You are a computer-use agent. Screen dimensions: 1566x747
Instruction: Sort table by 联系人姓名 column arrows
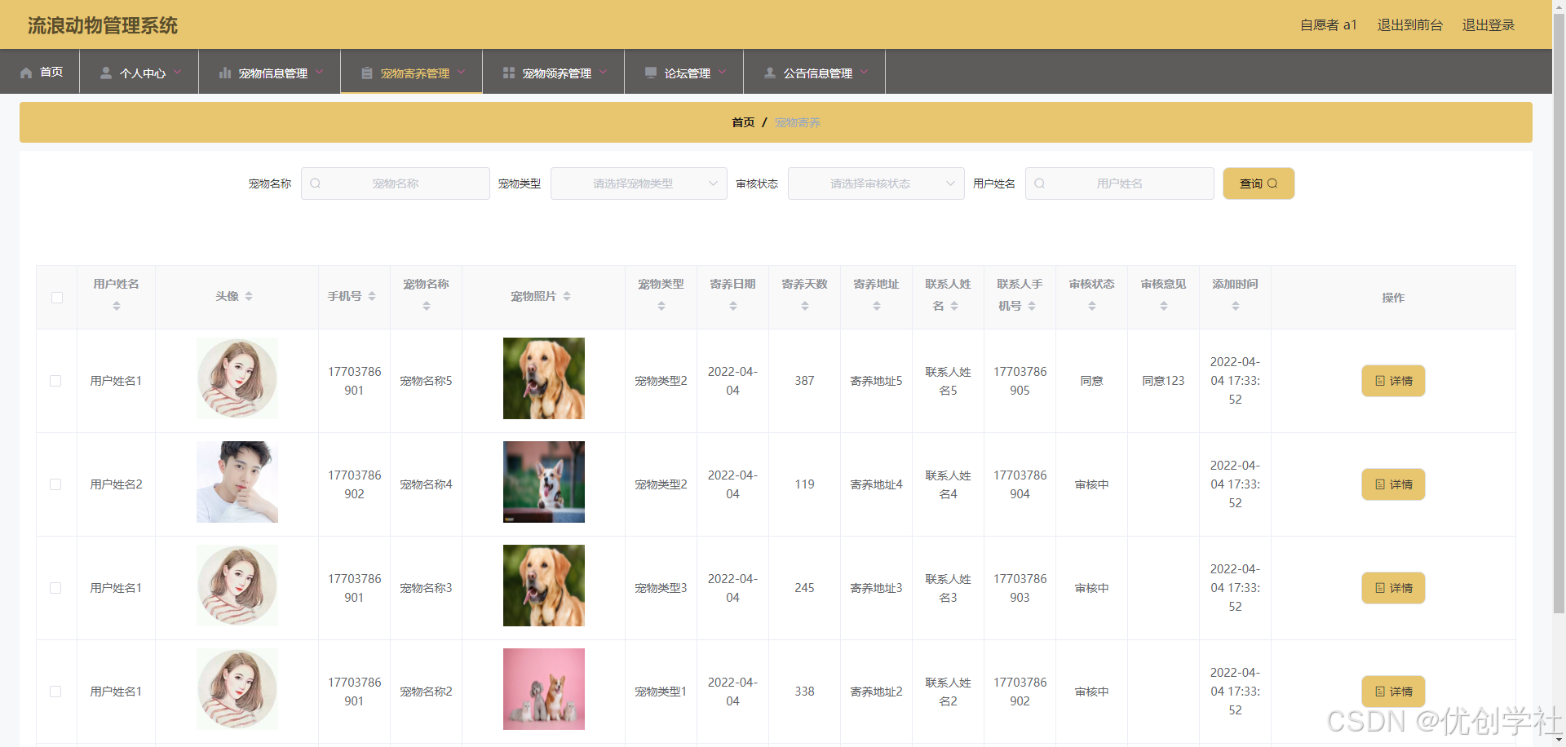954,306
